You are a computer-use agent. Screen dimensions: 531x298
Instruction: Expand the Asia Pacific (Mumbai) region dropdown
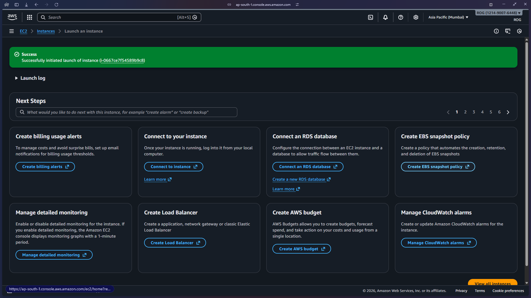448,17
